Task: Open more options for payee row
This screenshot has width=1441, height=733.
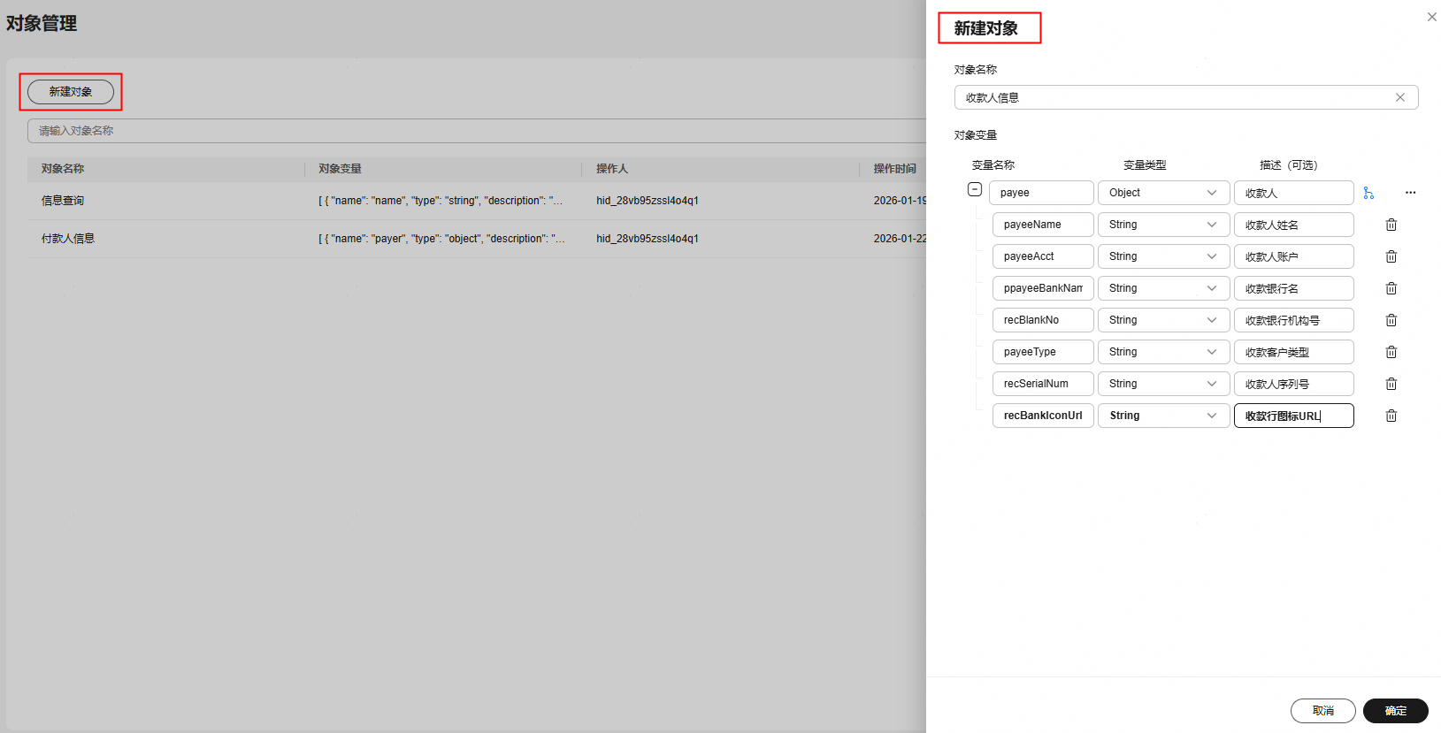Action: [x=1410, y=193]
